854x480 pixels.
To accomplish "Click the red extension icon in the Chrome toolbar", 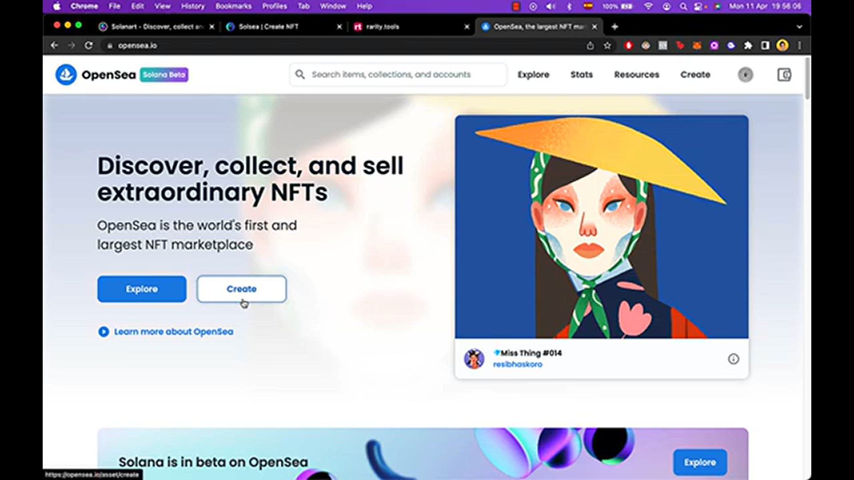I will [x=628, y=45].
